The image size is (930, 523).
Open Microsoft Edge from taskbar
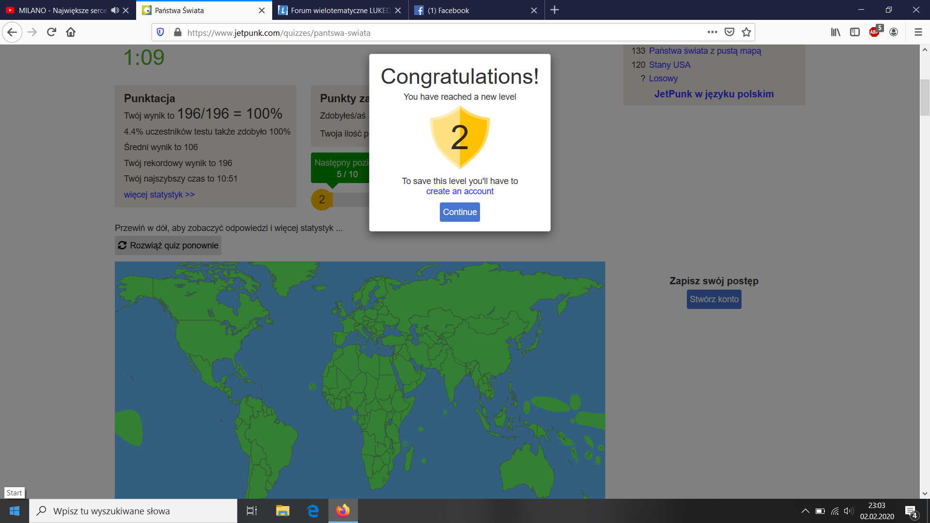coord(313,511)
